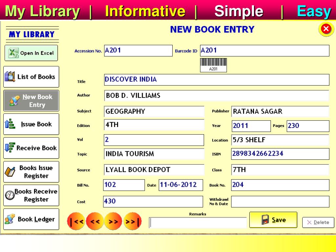Screen dimensions: 336x252
Task: Edit the Author field BOB D. VILLIAMS
Action: (217, 95)
